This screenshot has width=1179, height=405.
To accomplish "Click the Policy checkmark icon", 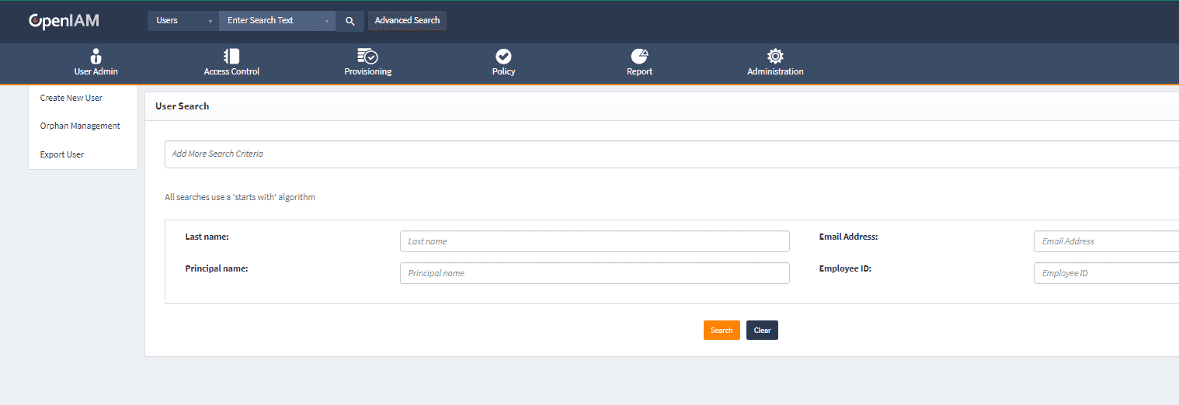I will 503,56.
